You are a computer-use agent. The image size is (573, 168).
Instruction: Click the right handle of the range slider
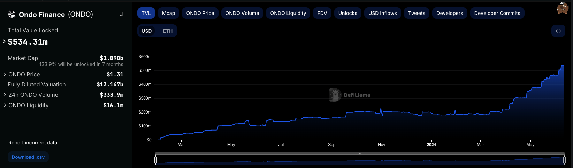click(564, 160)
